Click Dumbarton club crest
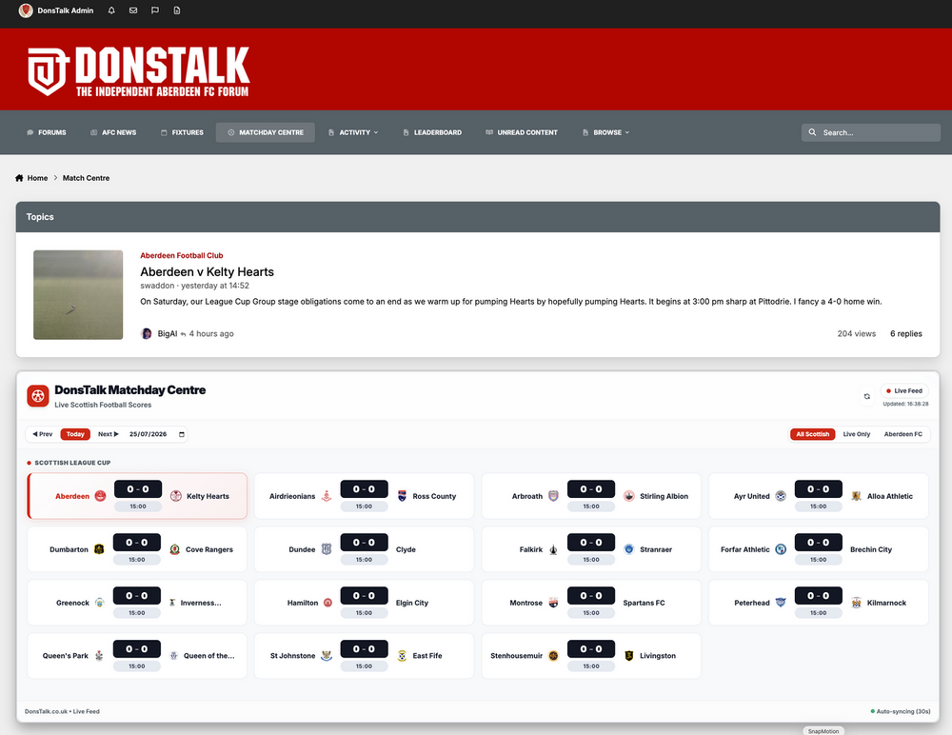Image resolution: width=952 pixels, height=735 pixels. (99, 549)
